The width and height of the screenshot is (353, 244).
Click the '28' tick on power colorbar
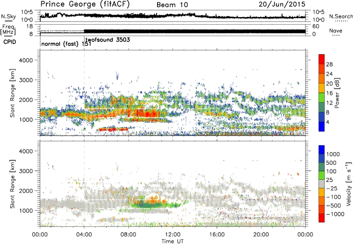click(329, 64)
